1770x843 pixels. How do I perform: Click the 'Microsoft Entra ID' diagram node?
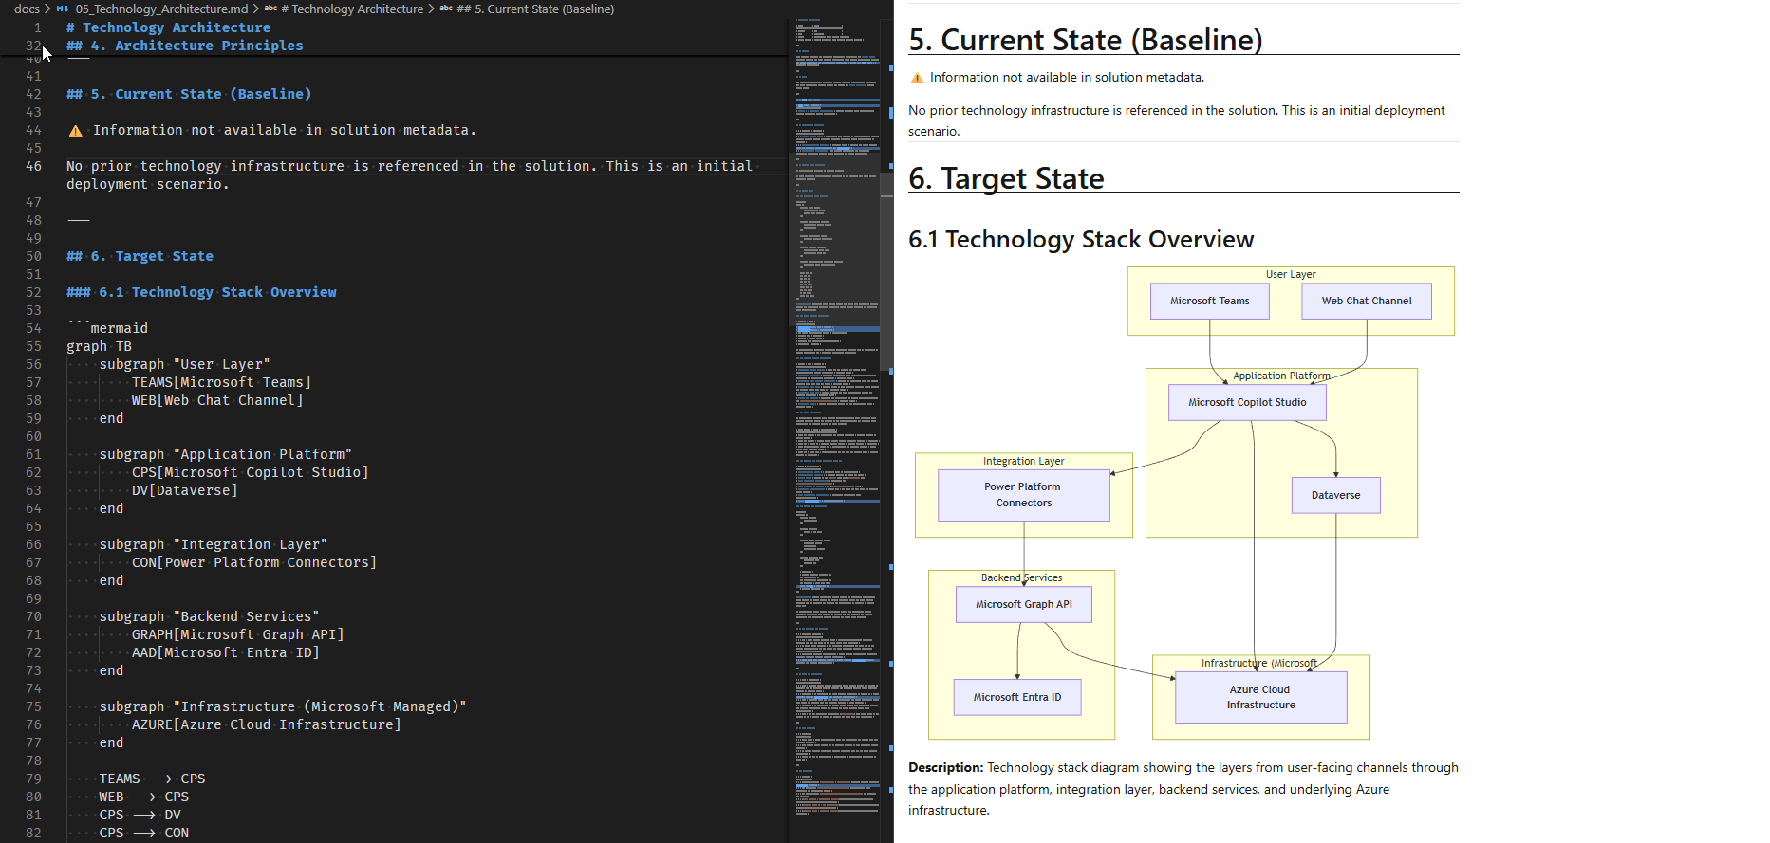coord(1016,697)
